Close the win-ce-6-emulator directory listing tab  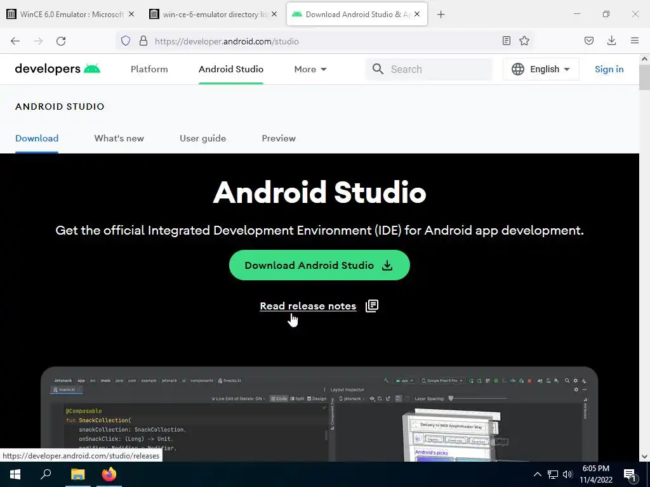(x=274, y=14)
